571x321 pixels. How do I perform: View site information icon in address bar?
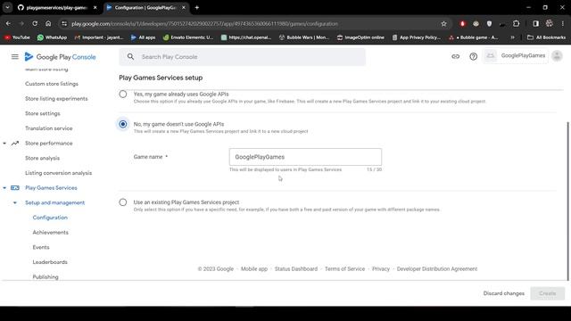click(x=64, y=24)
